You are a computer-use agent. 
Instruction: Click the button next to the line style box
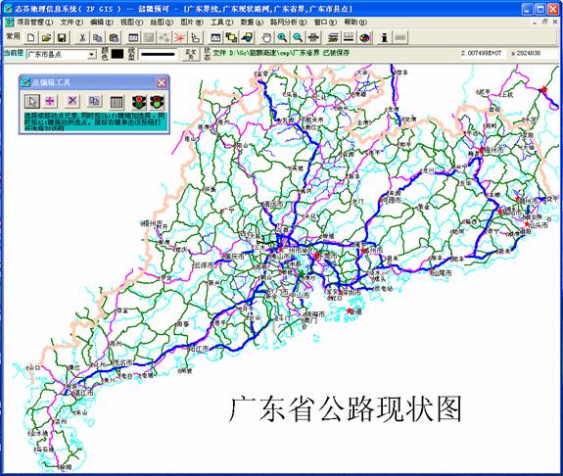pos(191,55)
